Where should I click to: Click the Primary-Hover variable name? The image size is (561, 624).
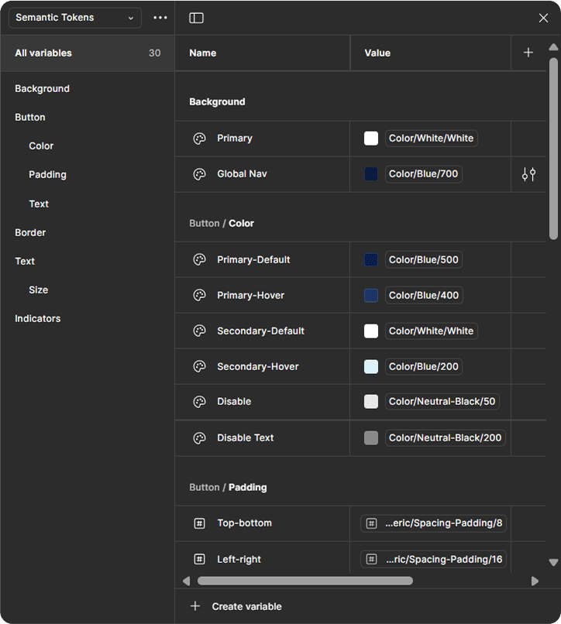click(250, 295)
